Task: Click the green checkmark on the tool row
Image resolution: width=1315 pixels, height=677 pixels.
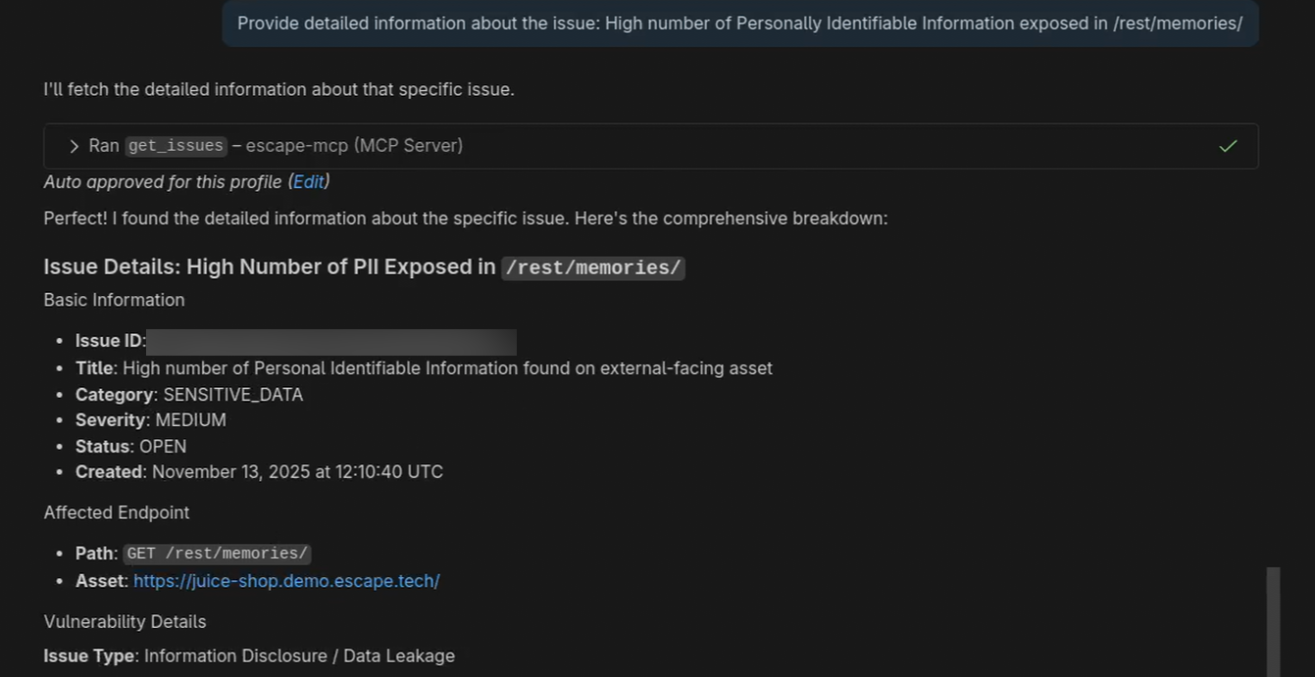Action: pyautogui.click(x=1228, y=146)
